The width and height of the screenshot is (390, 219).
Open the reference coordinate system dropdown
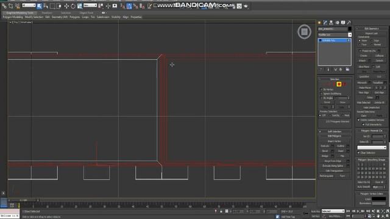tap(90, 5)
